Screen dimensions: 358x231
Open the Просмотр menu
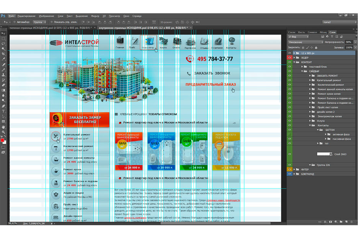tap(114, 16)
